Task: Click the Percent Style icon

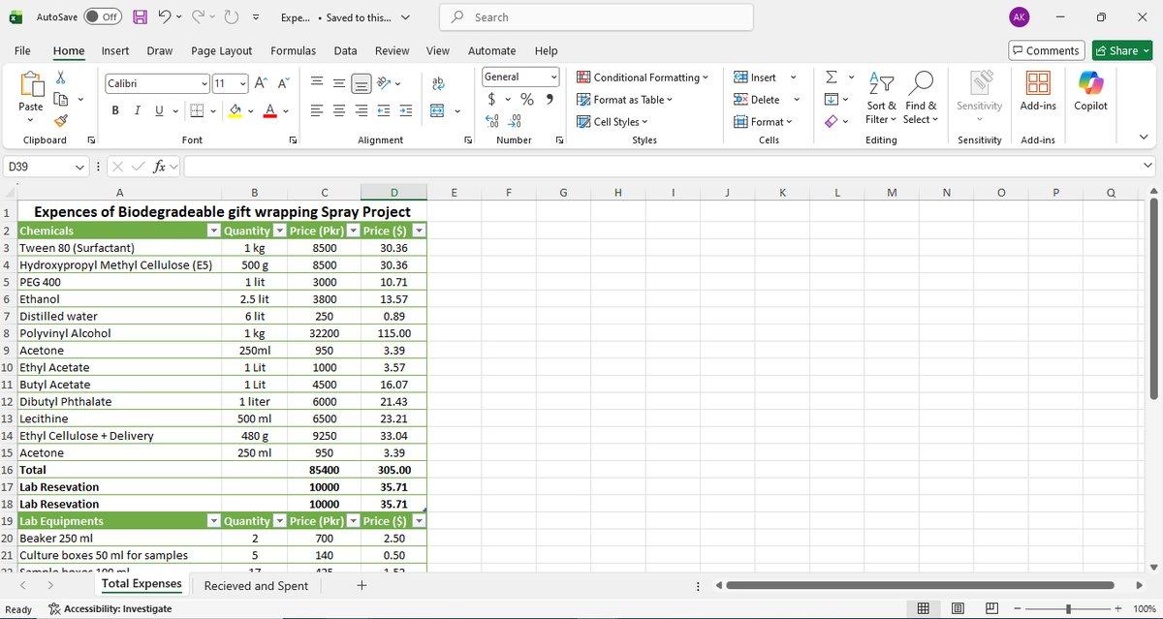Action: 527,99
